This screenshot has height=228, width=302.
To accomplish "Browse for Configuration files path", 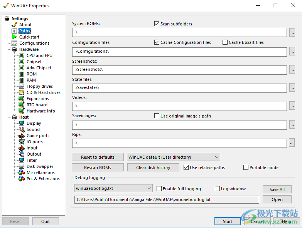I will (292, 51).
